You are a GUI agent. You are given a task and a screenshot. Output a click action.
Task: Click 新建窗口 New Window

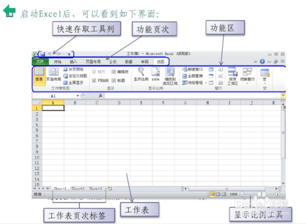[192, 69]
